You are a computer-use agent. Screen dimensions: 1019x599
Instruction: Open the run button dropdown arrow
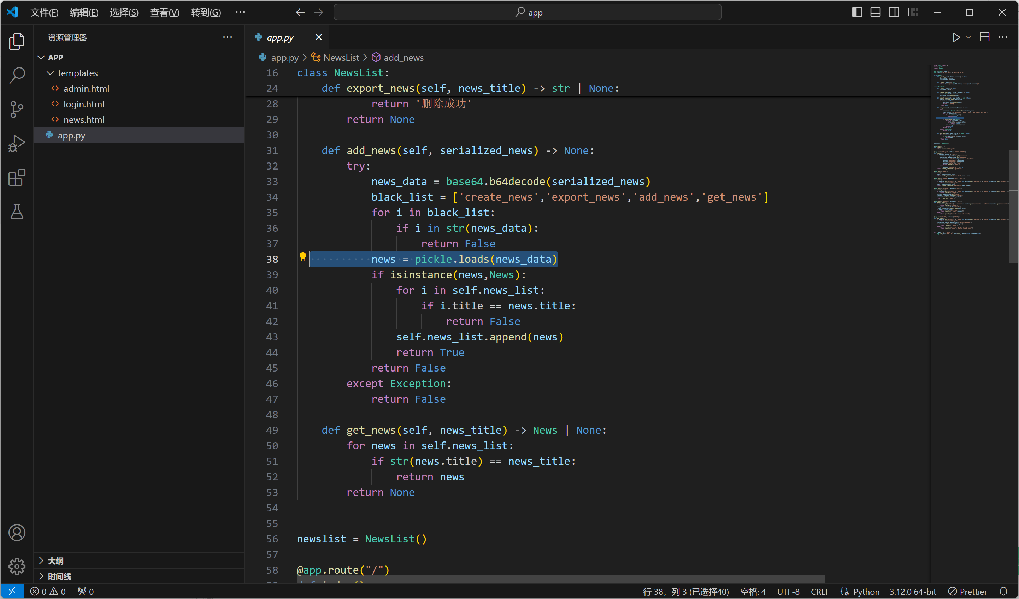click(x=968, y=37)
